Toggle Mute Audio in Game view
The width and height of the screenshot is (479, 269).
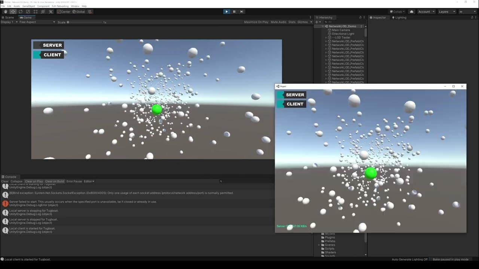(278, 22)
